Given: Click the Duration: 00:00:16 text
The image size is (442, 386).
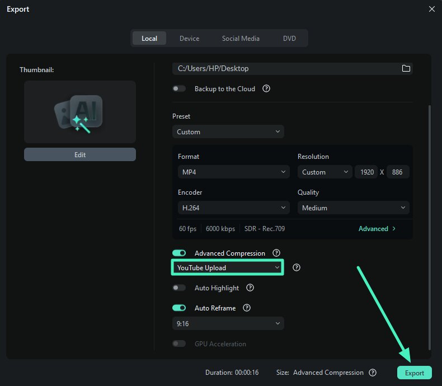Looking at the screenshot, I should pyautogui.click(x=232, y=373).
